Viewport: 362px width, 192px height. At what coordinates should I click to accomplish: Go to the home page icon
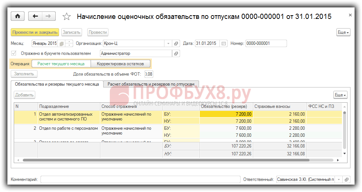[17, 16]
